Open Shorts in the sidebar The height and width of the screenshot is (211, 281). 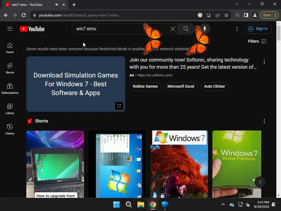pos(10,68)
